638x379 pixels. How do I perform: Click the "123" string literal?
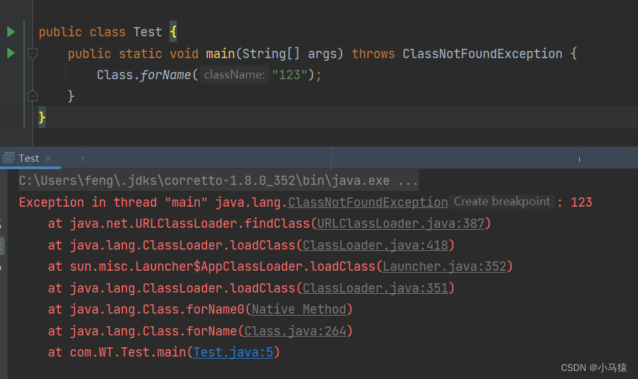290,75
